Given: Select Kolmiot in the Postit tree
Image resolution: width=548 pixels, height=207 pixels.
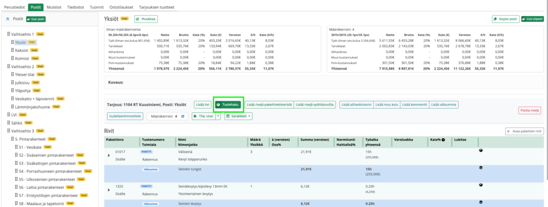Looking at the screenshot, I should pos(21,58).
